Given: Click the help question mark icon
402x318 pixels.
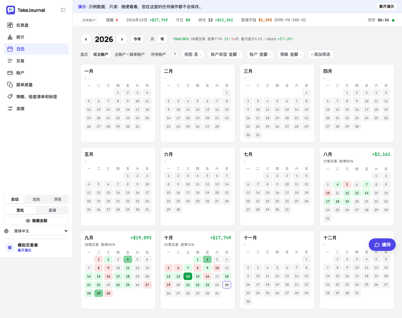Looking at the screenshot, I should coord(175,54).
